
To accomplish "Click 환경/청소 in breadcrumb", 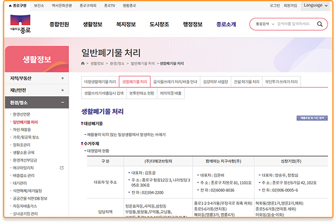I will 117,64.
